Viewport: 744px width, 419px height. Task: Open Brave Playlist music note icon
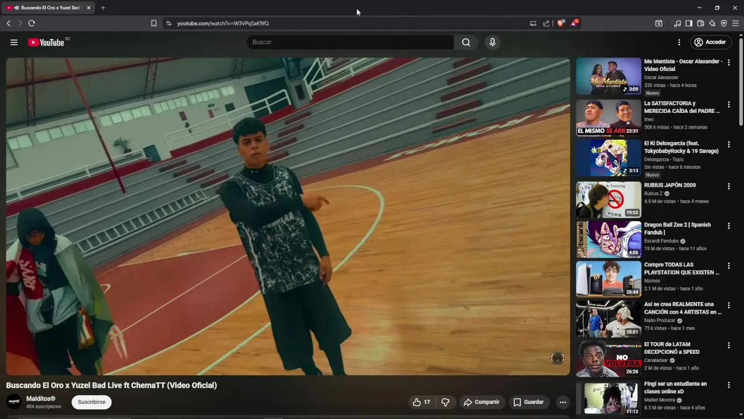(677, 23)
